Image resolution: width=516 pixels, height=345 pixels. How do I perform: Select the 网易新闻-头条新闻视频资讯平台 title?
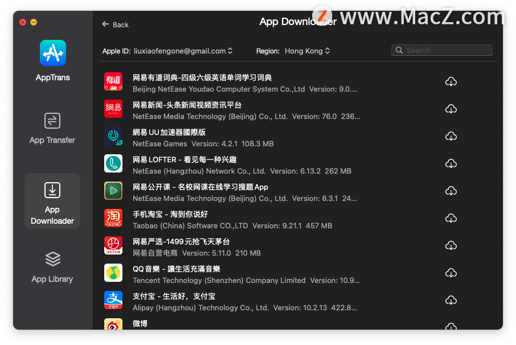(x=187, y=105)
